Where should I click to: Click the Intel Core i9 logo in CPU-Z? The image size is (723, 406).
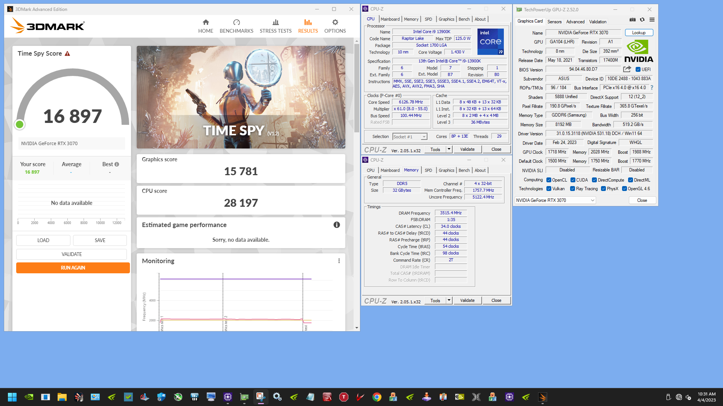(491, 42)
